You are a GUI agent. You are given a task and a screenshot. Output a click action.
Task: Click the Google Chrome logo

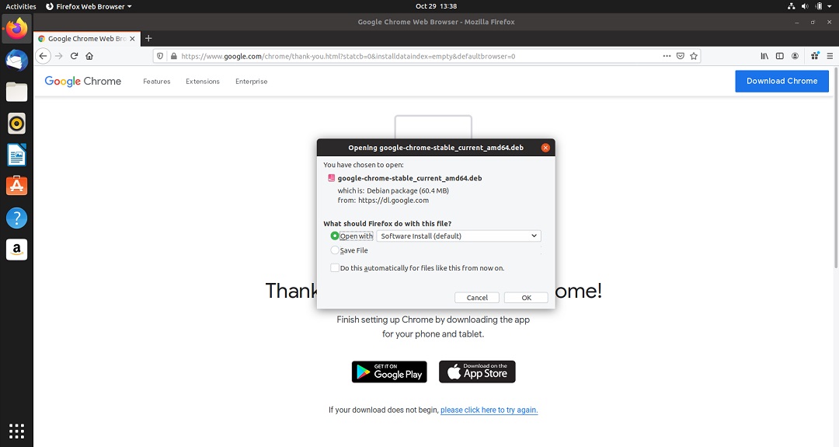tap(83, 81)
